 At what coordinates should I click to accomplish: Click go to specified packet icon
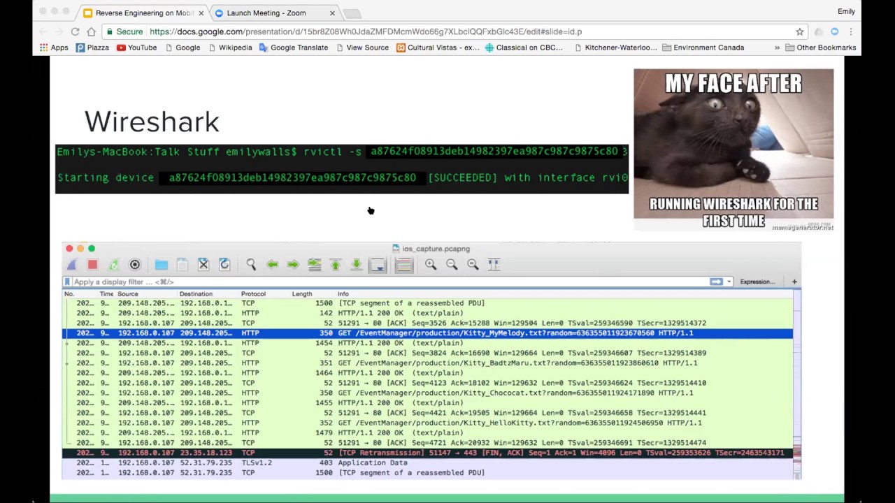pos(315,265)
